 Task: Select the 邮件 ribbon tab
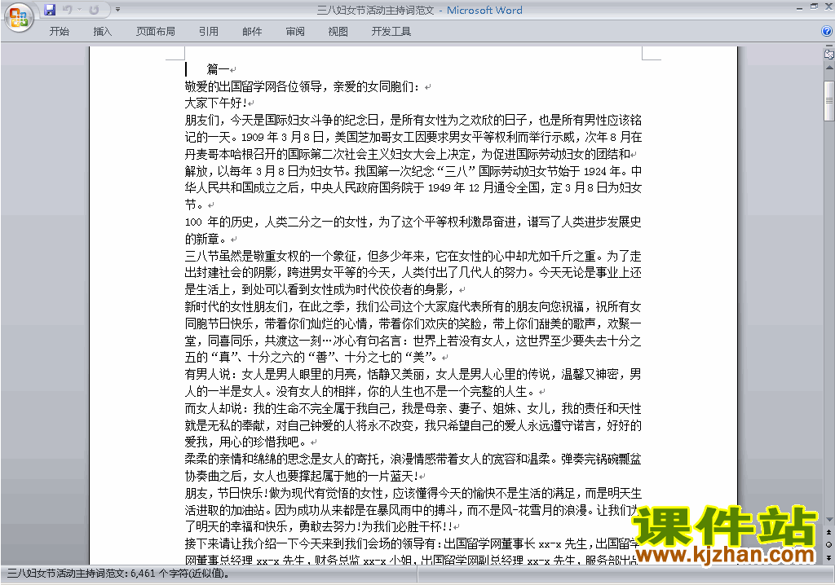click(252, 32)
